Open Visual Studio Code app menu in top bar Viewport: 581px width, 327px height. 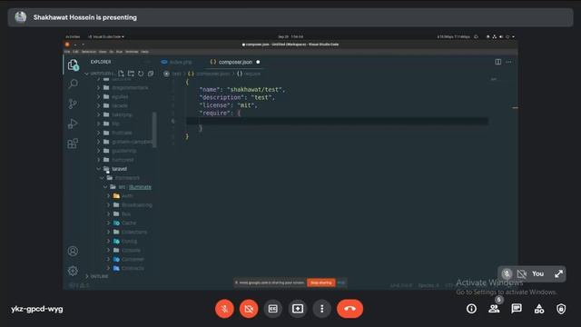106,36
